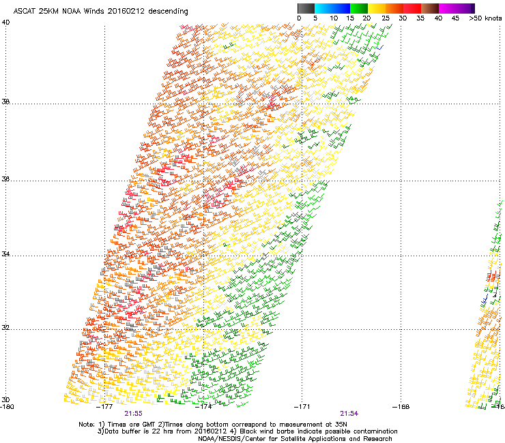
Task: Click the gray 0-5 knots legend swatch
Action: [306, 8]
